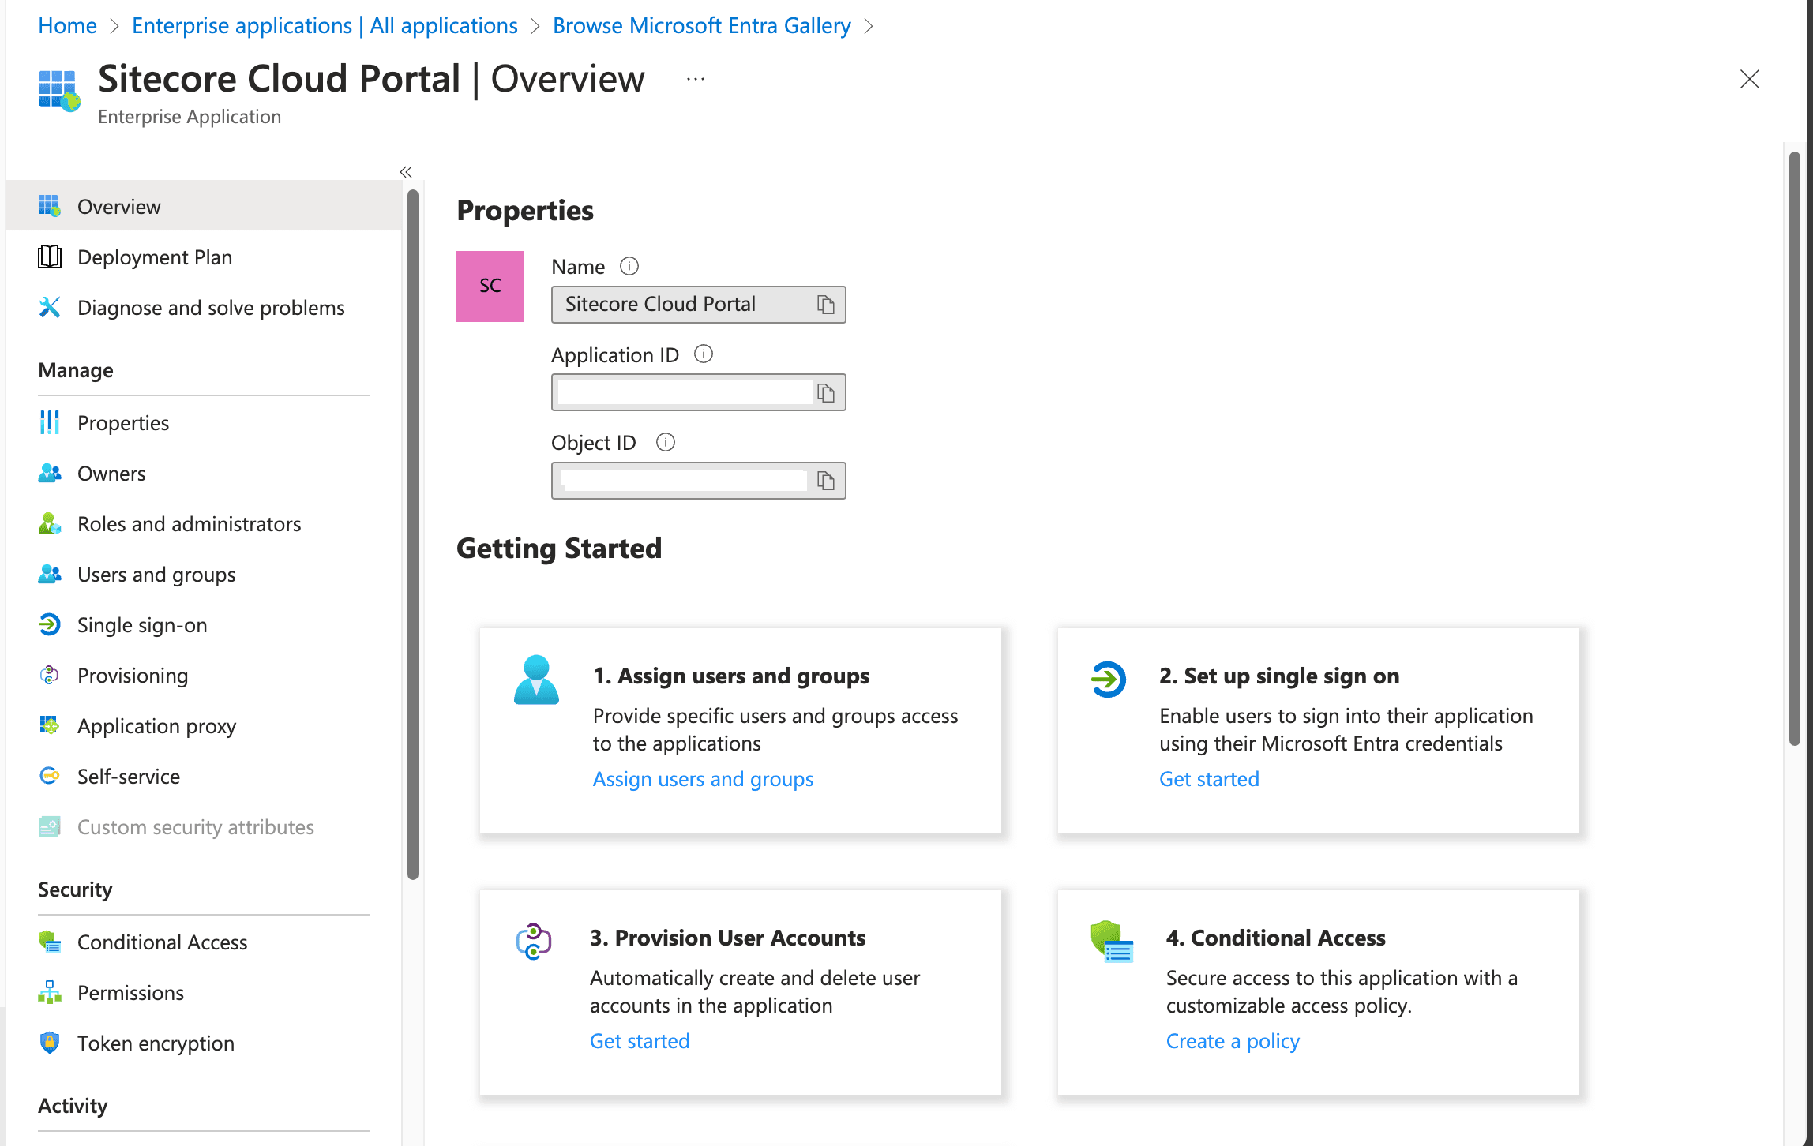Click the chevron after Browse Microsoft Entra Gallery

[x=869, y=26]
